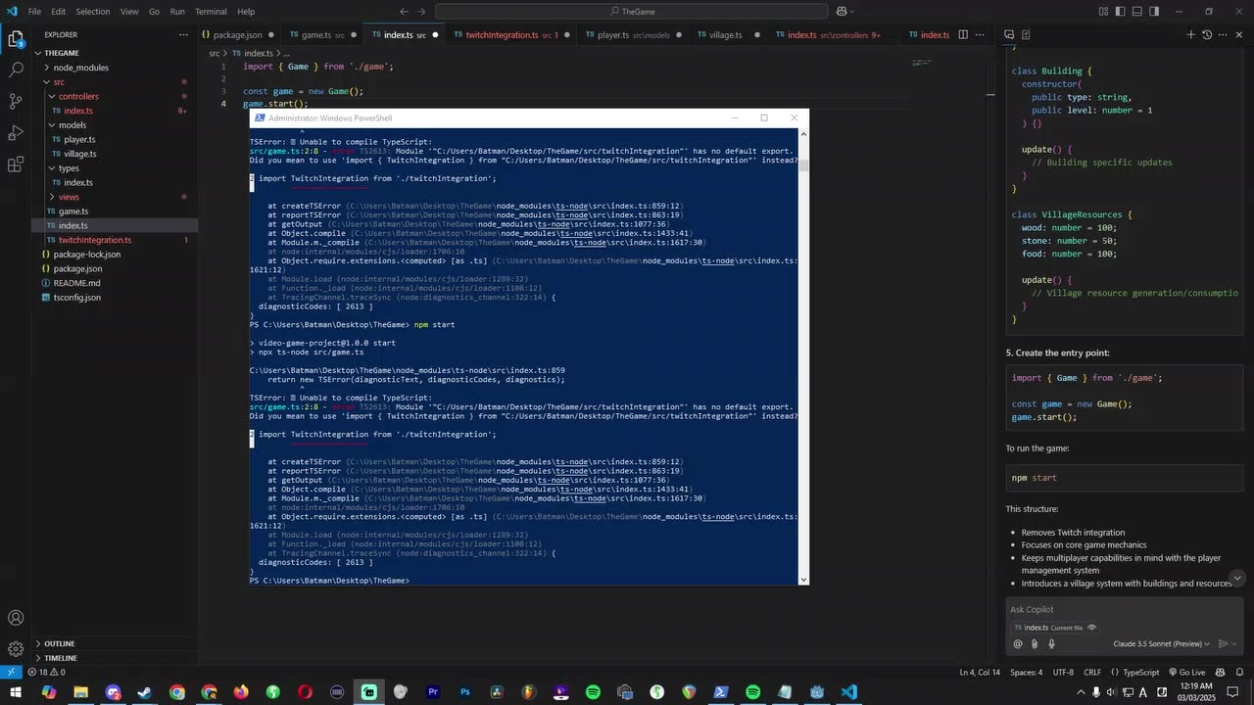
Task: Open Copilot chat panel more actions ellipsis
Action: pyautogui.click(x=1224, y=34)
